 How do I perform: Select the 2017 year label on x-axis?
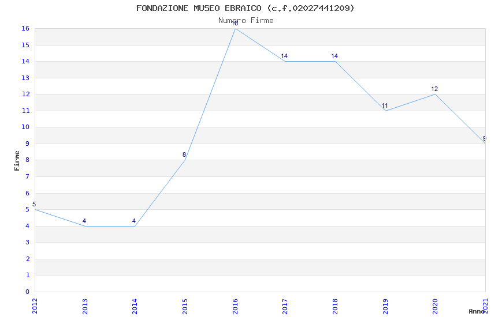285,306
